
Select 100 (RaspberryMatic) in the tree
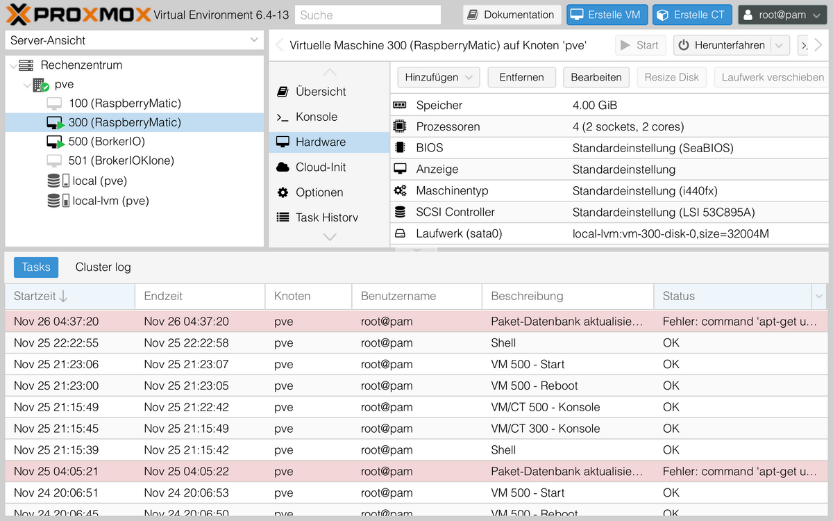pos(125,104)
